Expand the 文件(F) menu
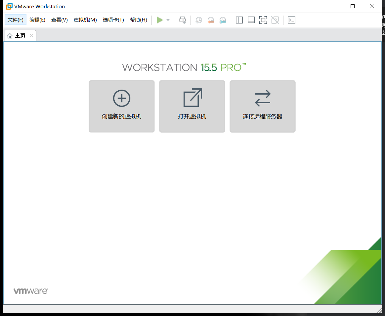 (x=15, y=20)
